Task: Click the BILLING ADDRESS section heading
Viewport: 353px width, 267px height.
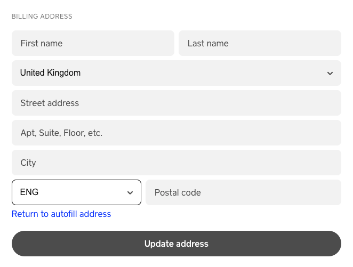Action: tap(42, 17)
